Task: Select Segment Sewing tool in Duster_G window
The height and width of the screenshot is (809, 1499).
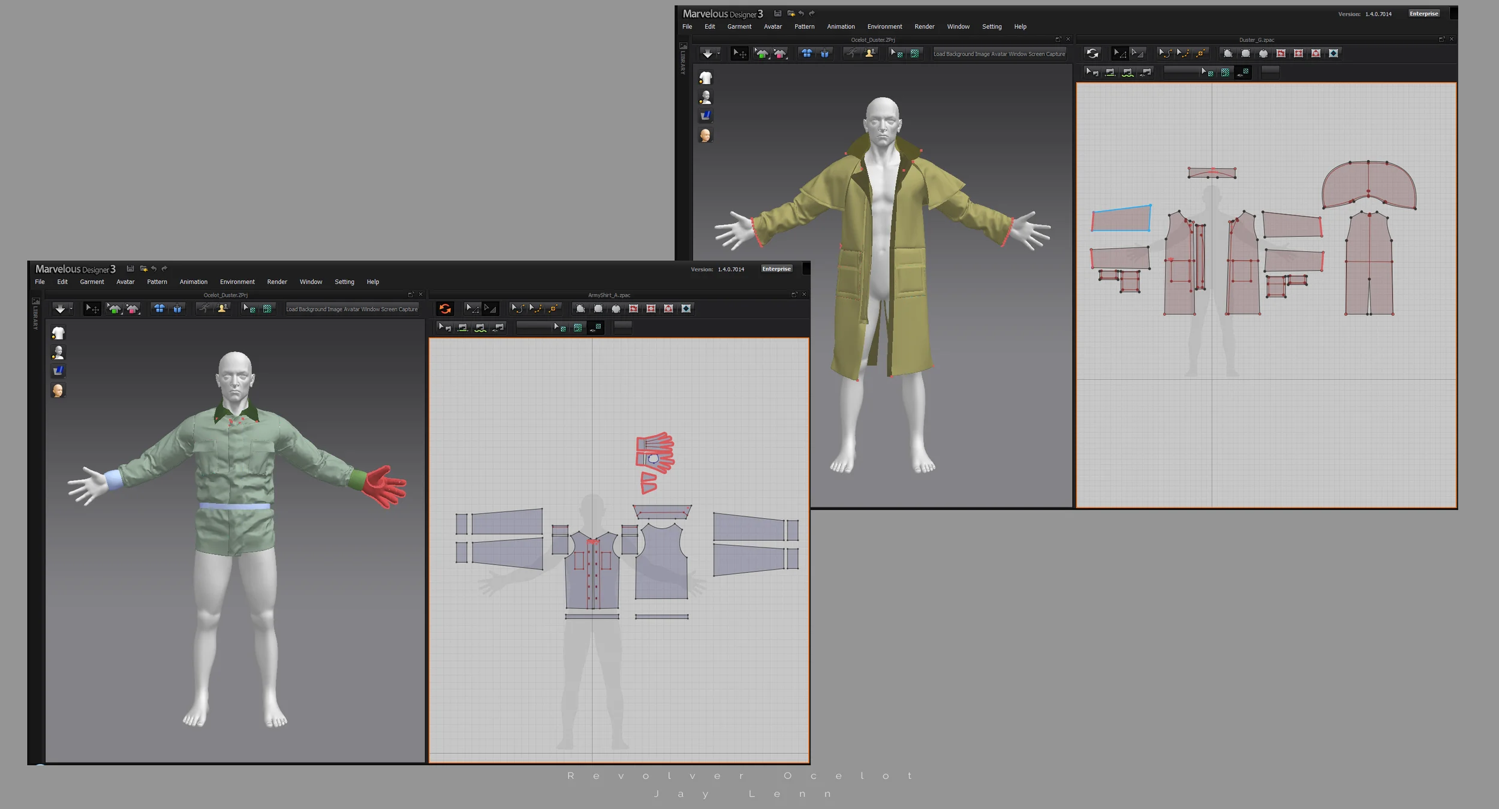Action: (1110, 72)
